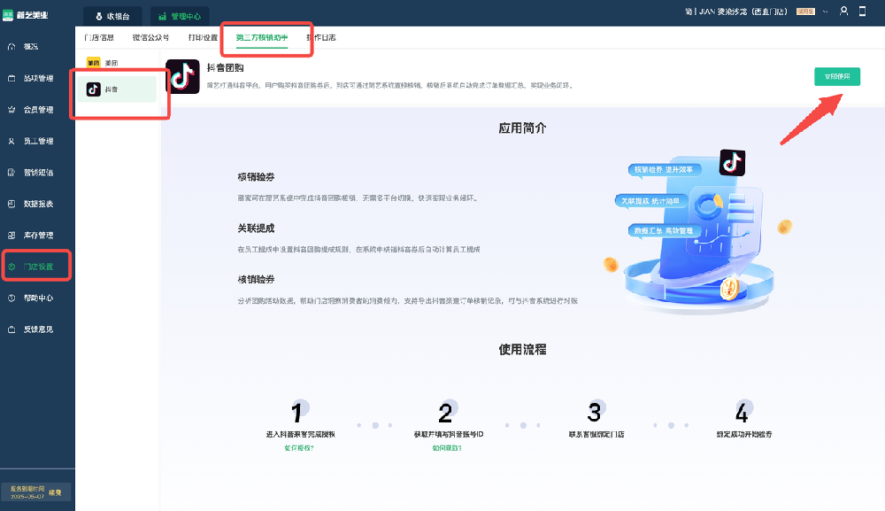This screenshot has height=511, width=885.
Task: Click the TikTok logo on the app card
Action: pos(183,78)
